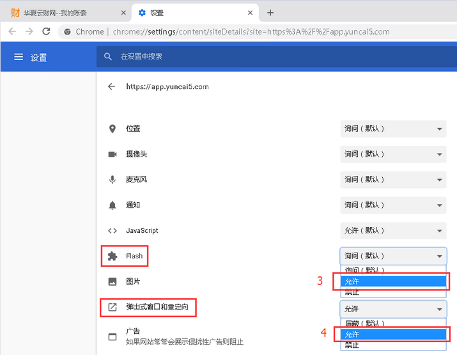
Task: Click the 弹出式窗口和重定向 pop-up icon
Action: (112, 308)
